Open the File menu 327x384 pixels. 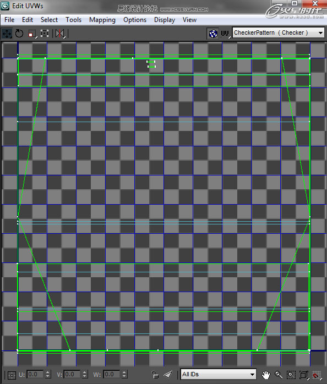9,20
